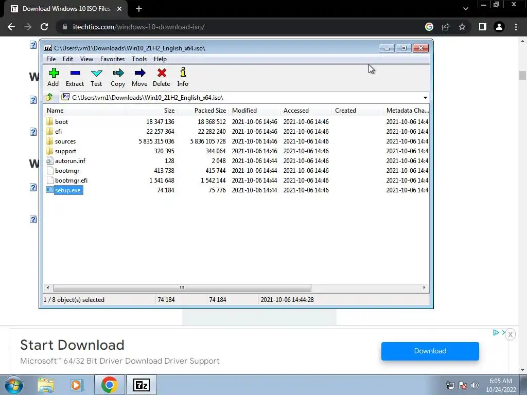Open Windows Start menu orb
The image size is (527, 395).
14,385
